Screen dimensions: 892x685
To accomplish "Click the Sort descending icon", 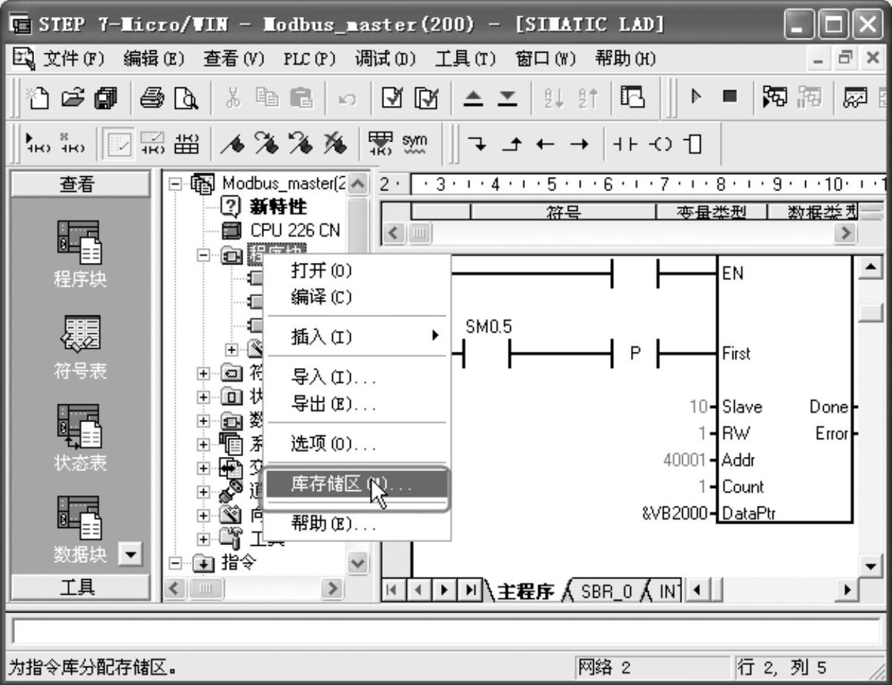I will tap(588, 97).
